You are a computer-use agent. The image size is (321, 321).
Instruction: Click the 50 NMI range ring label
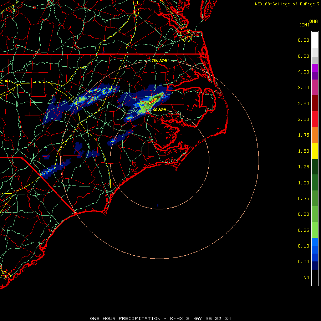pyautogui.click(x=159, y=110)
